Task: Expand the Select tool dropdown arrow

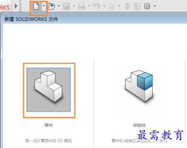Action: coord(119,6)
